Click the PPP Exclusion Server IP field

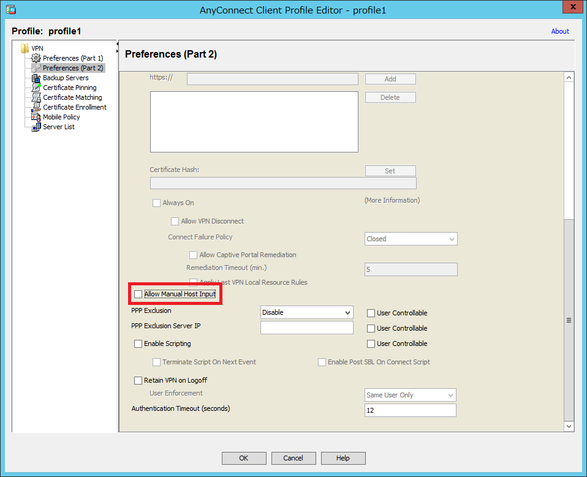(307, 328)
